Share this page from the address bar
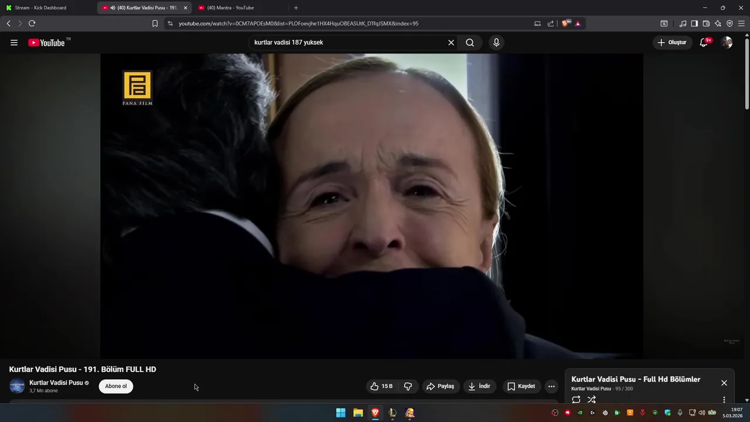 pos(551,23)
